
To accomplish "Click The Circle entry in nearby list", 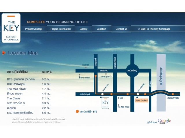I will tap(29, 98).
